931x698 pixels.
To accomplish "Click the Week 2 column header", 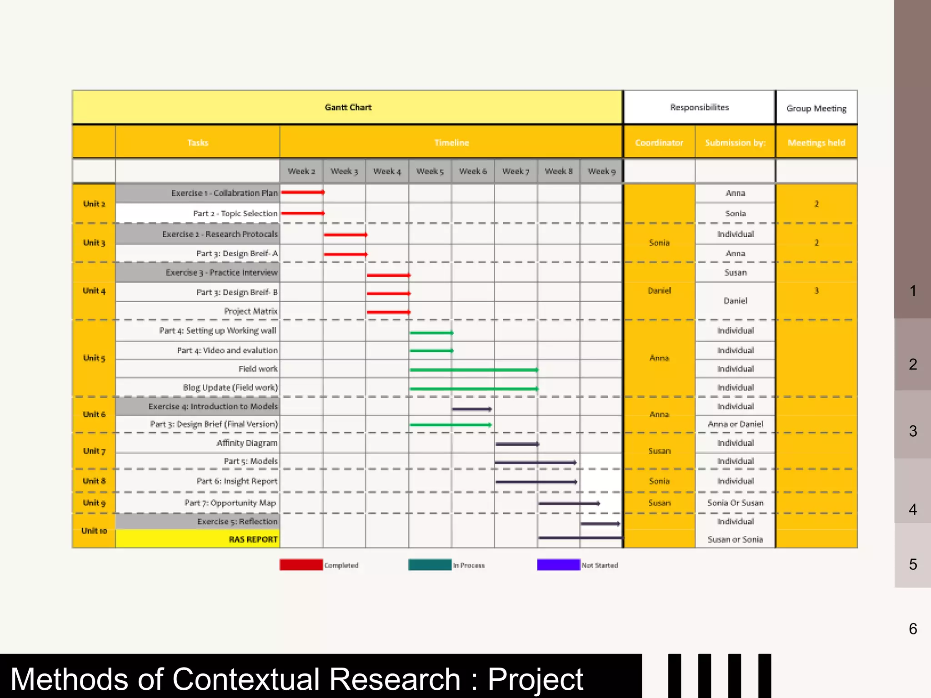I will point(301,171).
